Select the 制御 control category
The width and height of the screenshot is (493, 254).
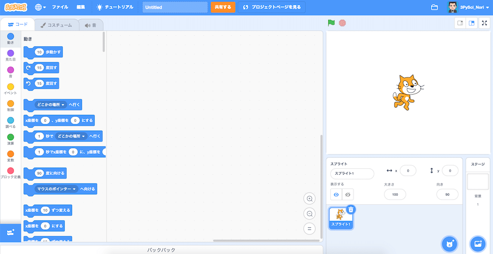point(10,106)
